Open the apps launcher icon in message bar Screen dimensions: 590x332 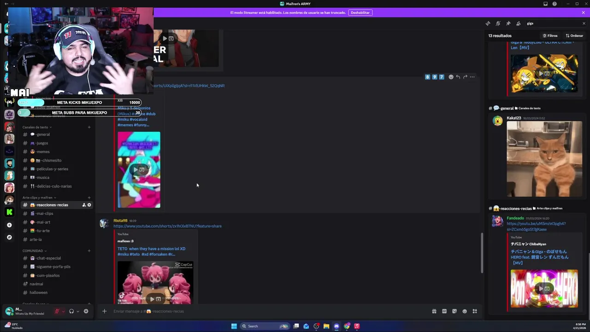[475, 311]
